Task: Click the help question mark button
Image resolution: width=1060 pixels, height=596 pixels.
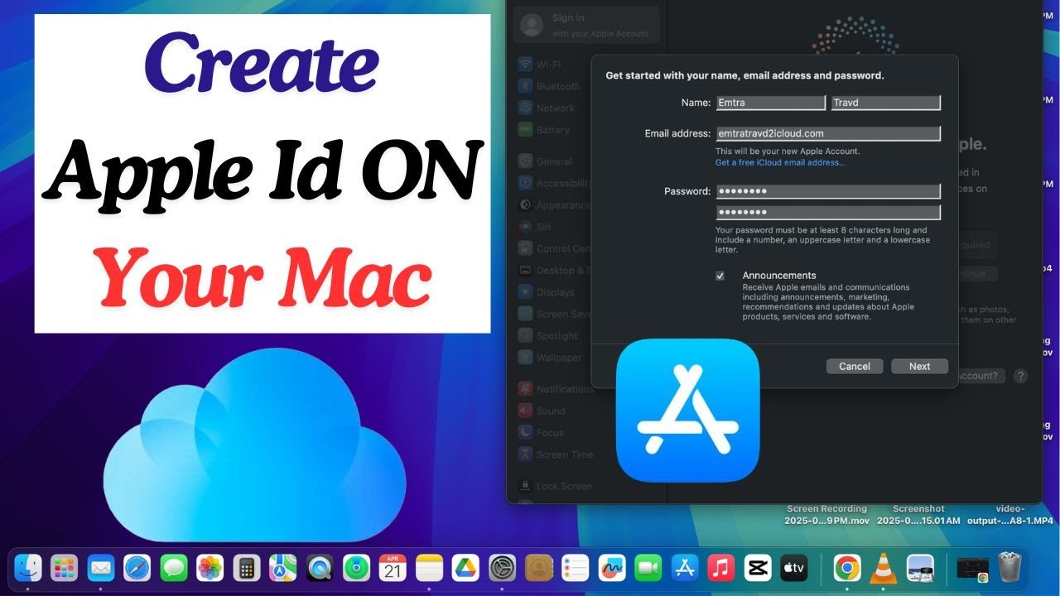Action: click(x=1020, y=376)
